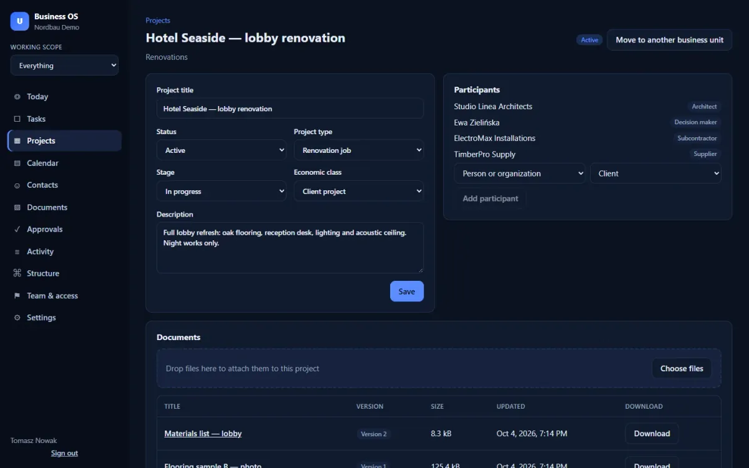Click ElectroMax Installations participant
Screen dimensions: 749x468
coord(495,139)
